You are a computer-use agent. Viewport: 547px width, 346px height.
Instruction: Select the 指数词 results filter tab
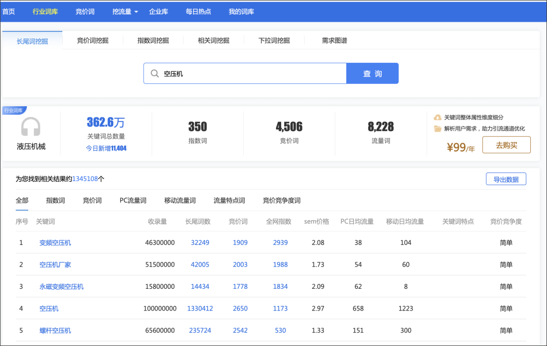pyautogui.click(x=56, y=200)
